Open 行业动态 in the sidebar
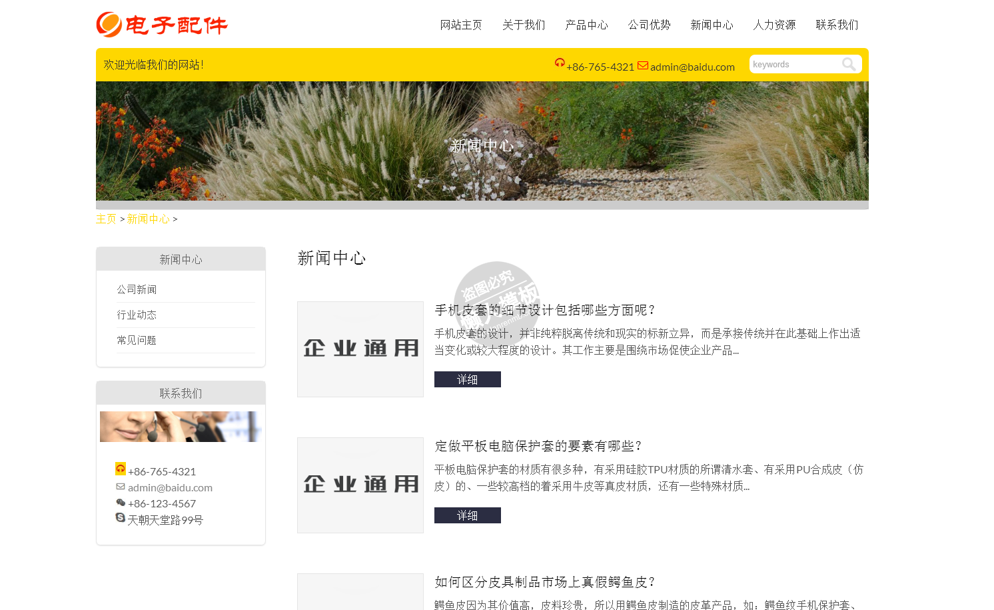 click(137, 315)
